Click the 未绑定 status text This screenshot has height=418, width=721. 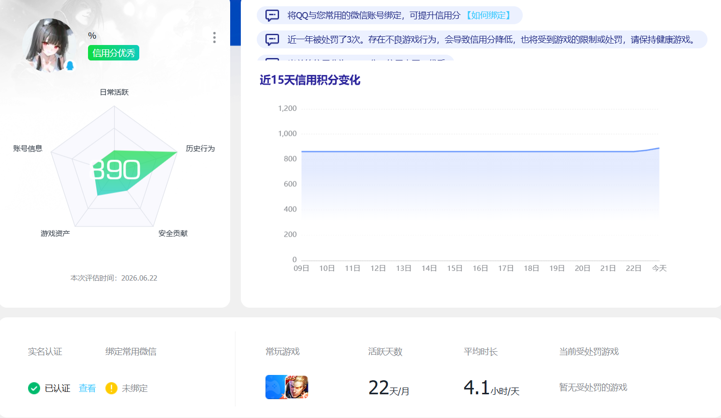(x=135, y=388)
